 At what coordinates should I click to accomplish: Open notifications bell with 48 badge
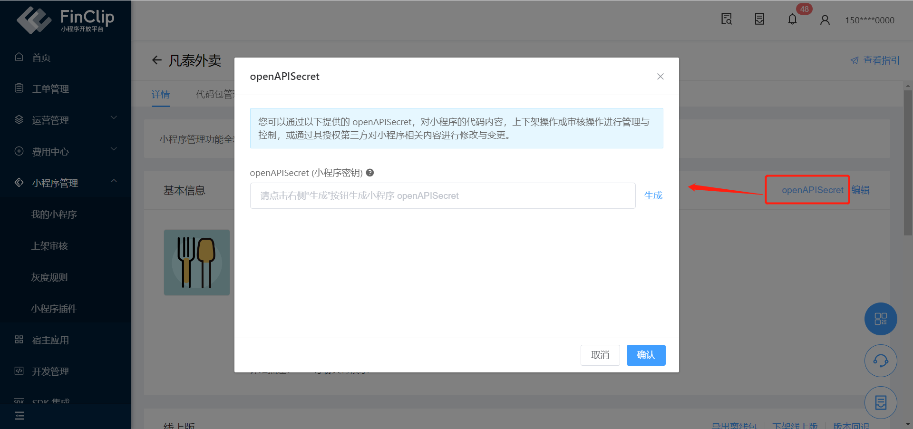pyautogui.click(x=793, y=19)
